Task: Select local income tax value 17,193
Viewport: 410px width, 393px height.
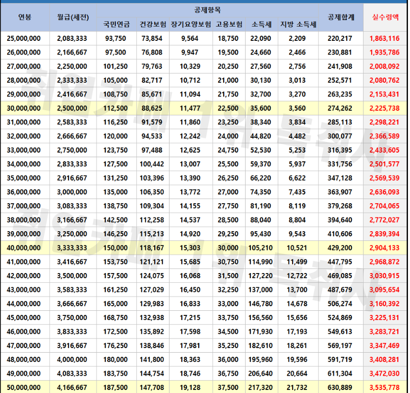Action: click(297, 332)
